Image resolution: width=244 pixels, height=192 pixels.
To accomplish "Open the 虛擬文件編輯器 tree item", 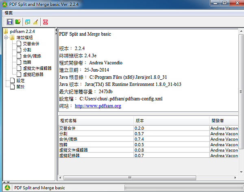I will [37, 68].
